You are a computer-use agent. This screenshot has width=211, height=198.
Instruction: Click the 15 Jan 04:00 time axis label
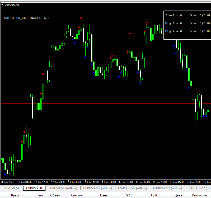pyautogui.click(x=177, y=182)
